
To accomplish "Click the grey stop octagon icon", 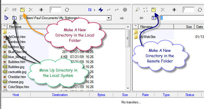I will [x=125, y=10].
